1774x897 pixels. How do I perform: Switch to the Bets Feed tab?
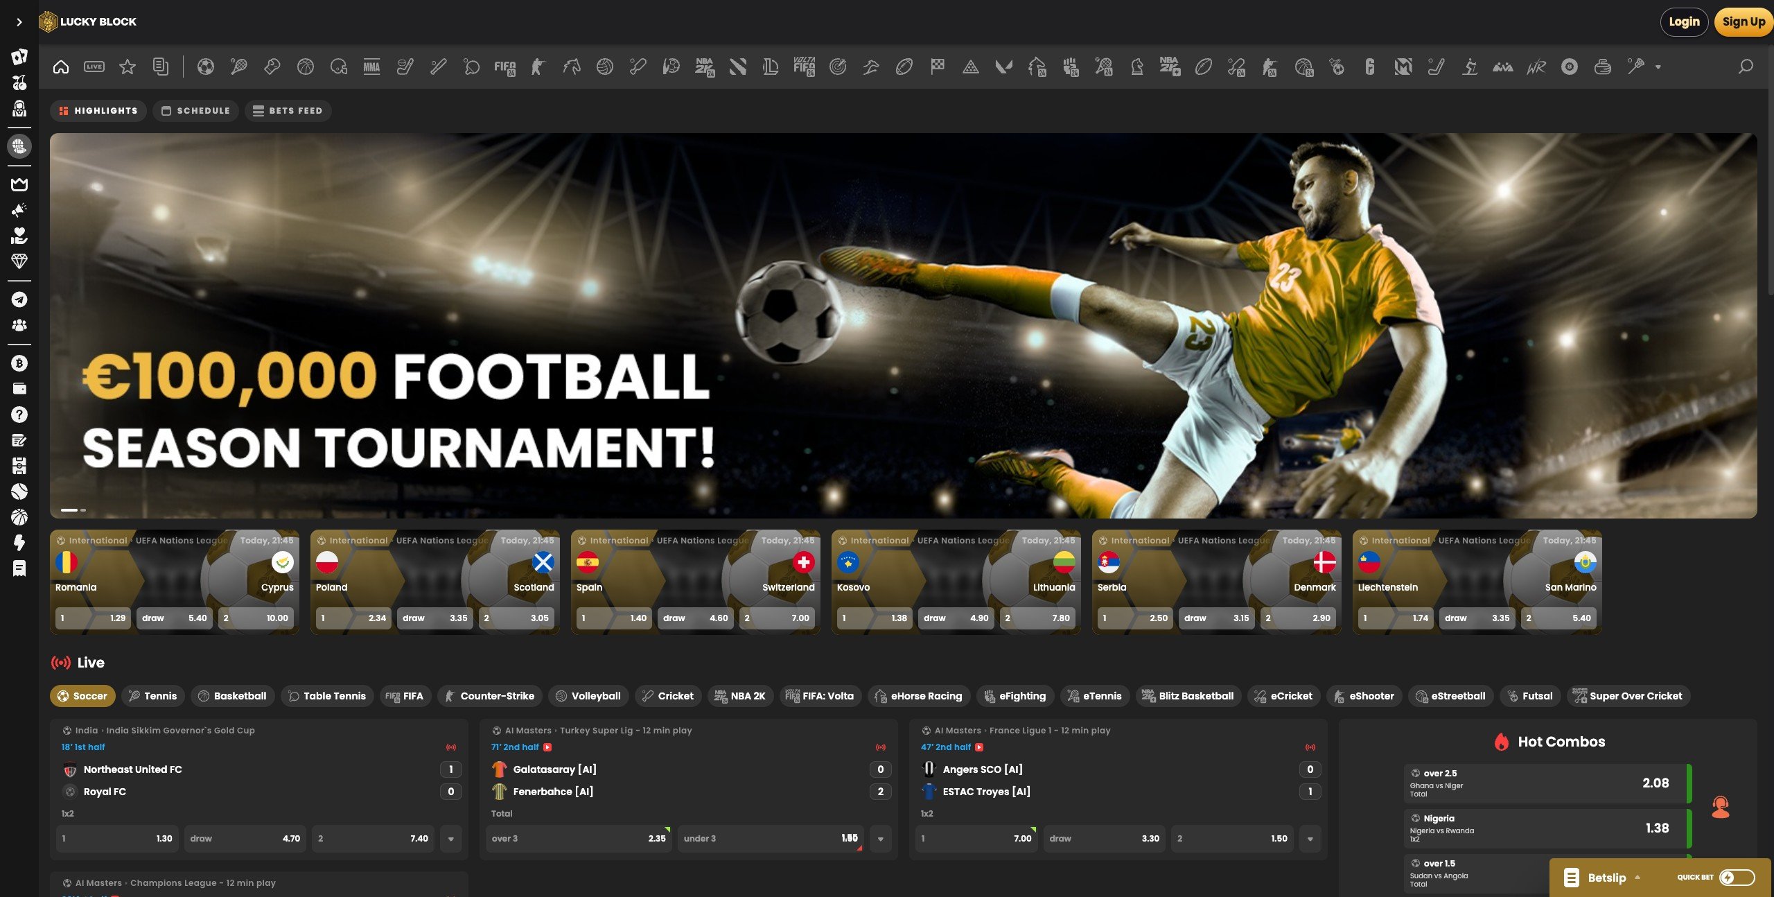(288, 111)
